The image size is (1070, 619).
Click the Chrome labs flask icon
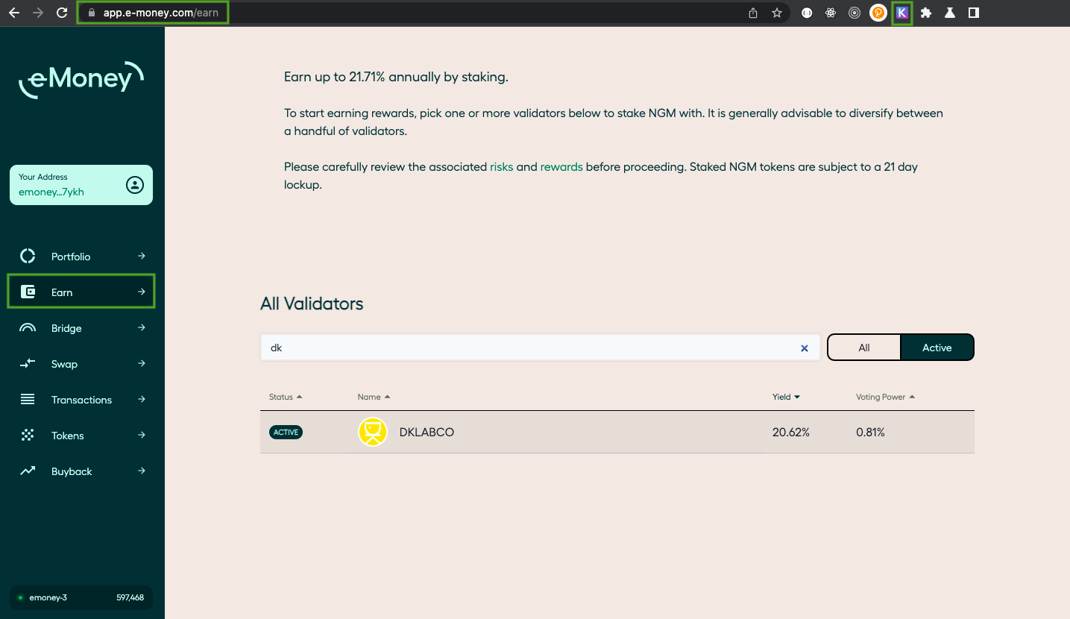pyautogui.click(x=950, y=13)
